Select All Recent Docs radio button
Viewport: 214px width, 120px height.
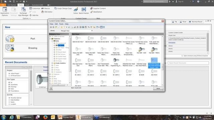(x=9, y=76)
